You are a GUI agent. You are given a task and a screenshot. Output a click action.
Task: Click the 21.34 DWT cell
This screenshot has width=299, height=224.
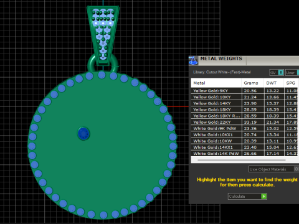(274, 122)
